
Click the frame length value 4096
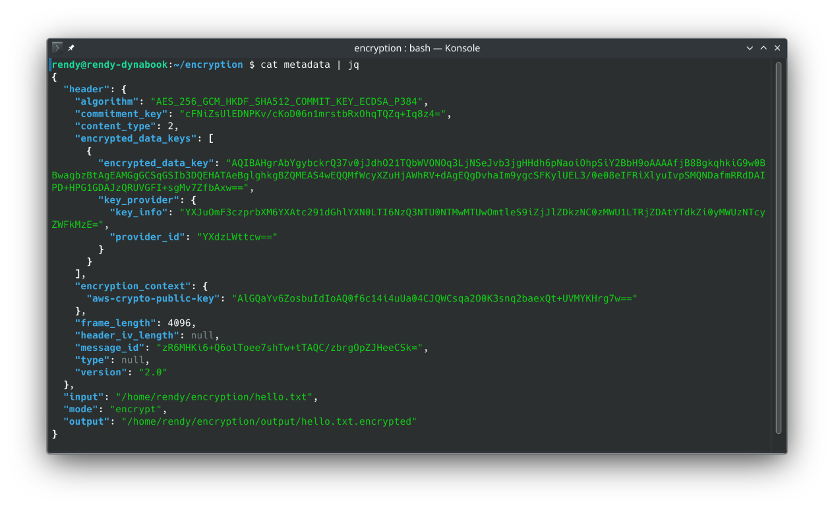click(x=179, y=323)
